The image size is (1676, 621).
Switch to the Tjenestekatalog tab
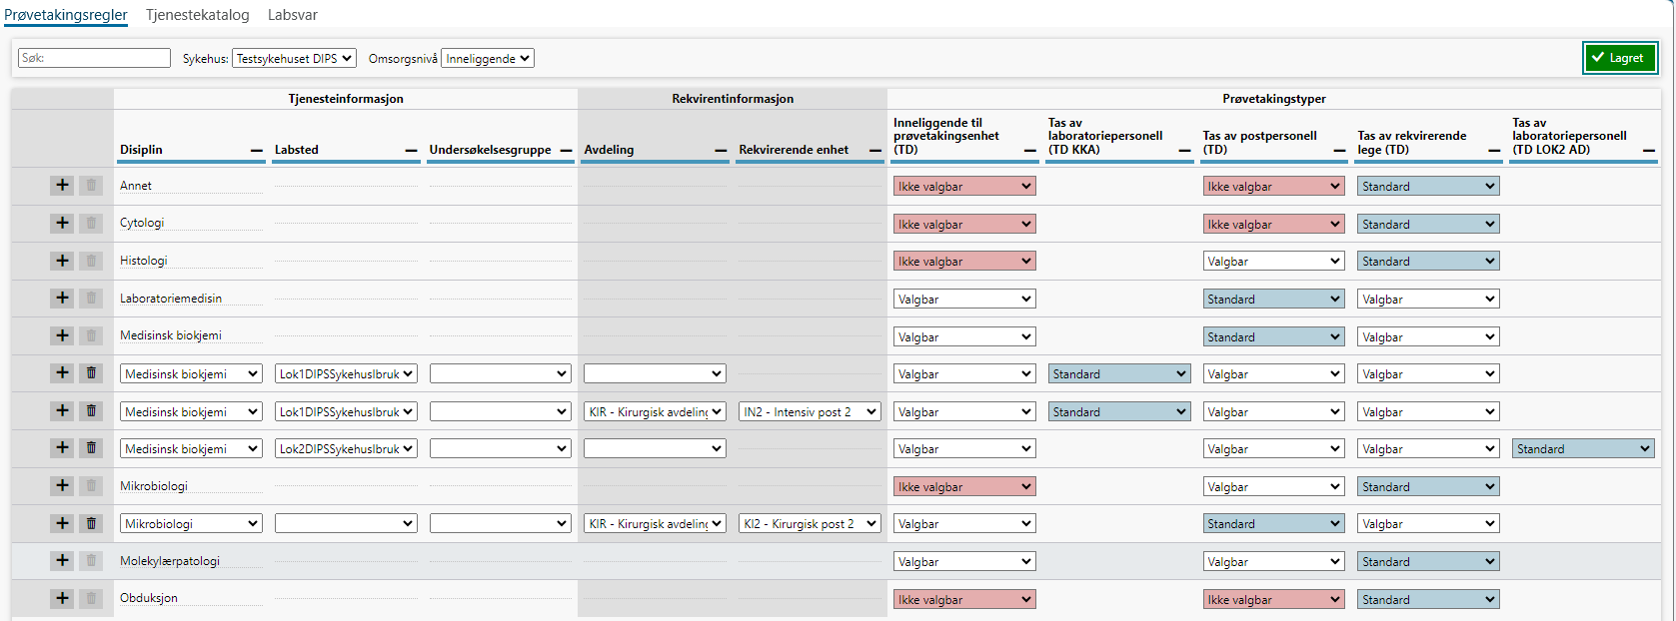point(197,15)
